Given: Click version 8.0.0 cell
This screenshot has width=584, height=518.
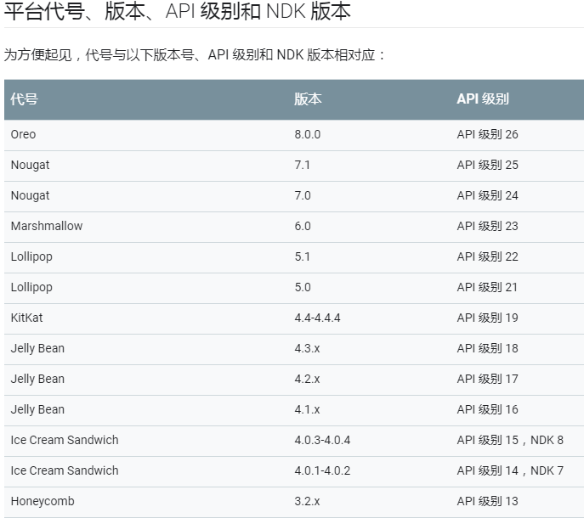Looking at the screenshot, I should (308, 134).
